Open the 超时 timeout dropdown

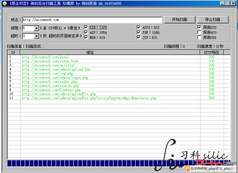coord(36,36)
